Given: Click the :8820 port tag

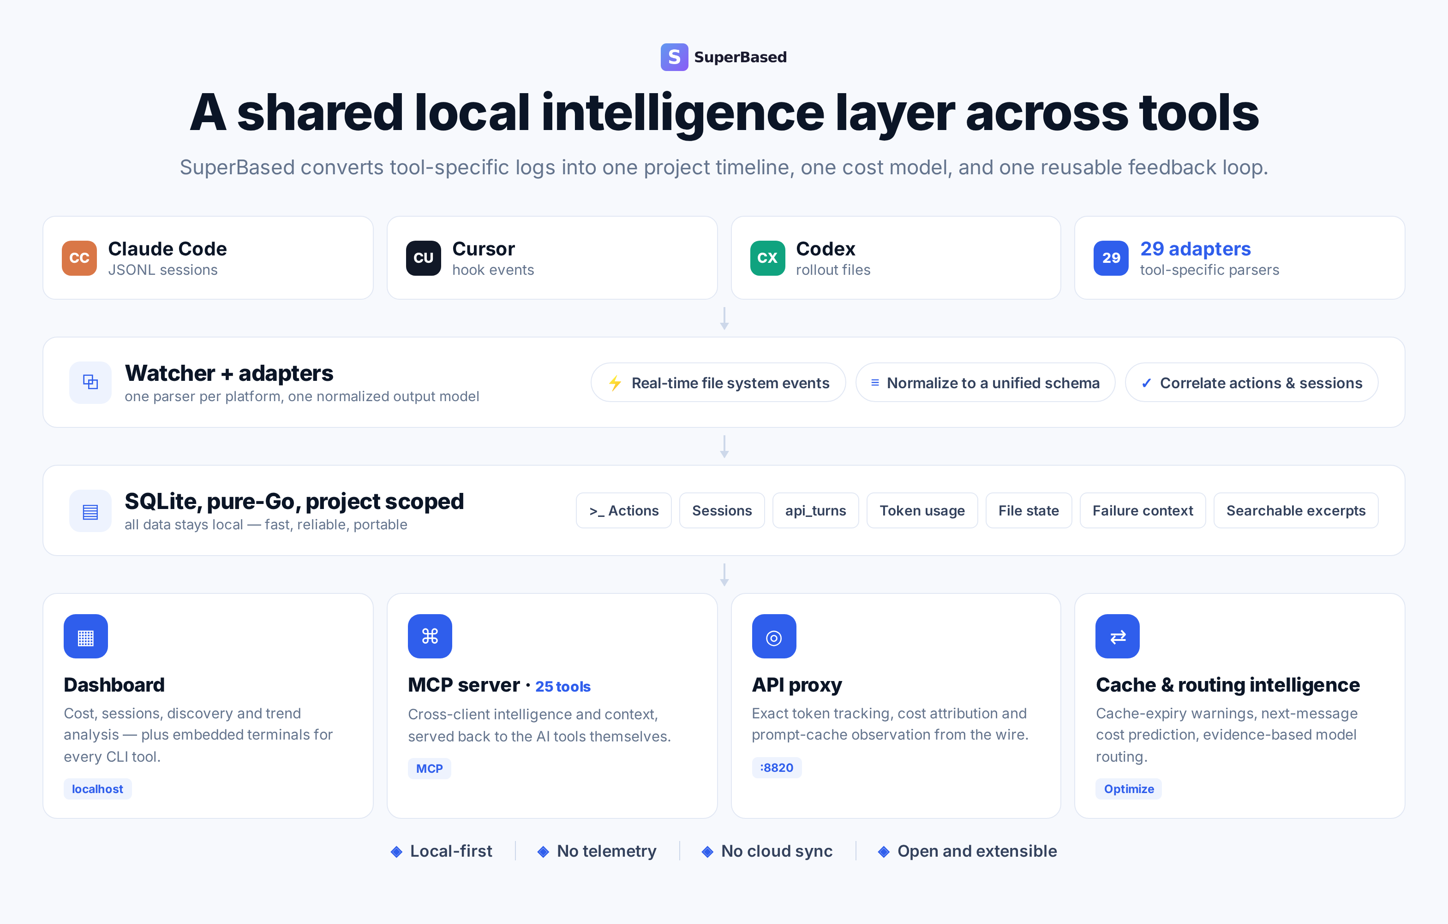Looking at the screenshot, I should (776, 768).
